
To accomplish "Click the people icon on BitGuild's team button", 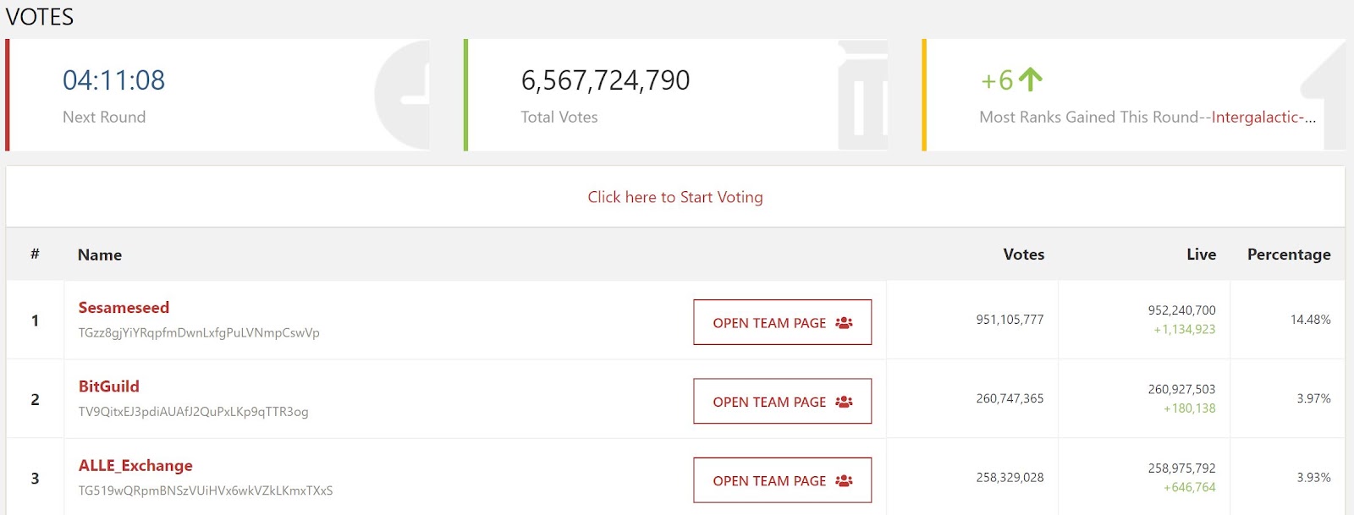I will coord(844,402).
